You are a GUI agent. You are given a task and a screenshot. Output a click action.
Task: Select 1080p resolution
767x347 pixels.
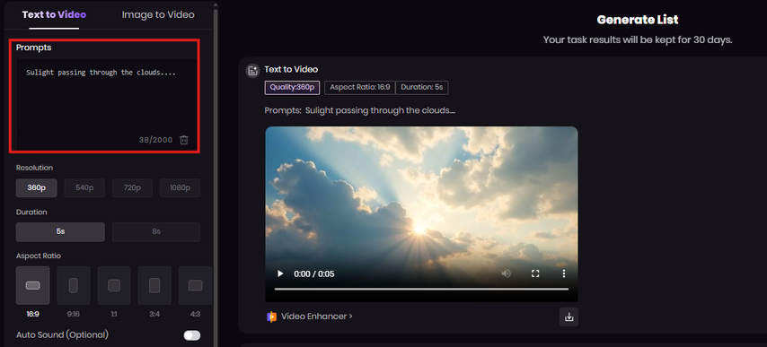180,188
